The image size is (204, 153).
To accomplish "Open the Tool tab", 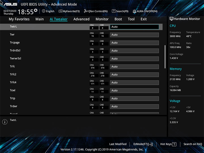I will point(131,19).
